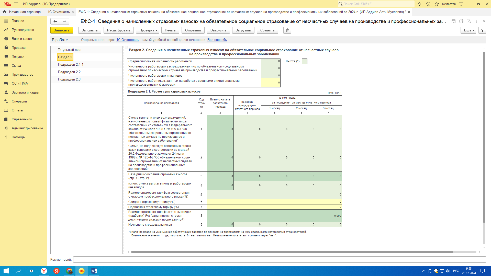Follow the Все способы link

(217, 40)
